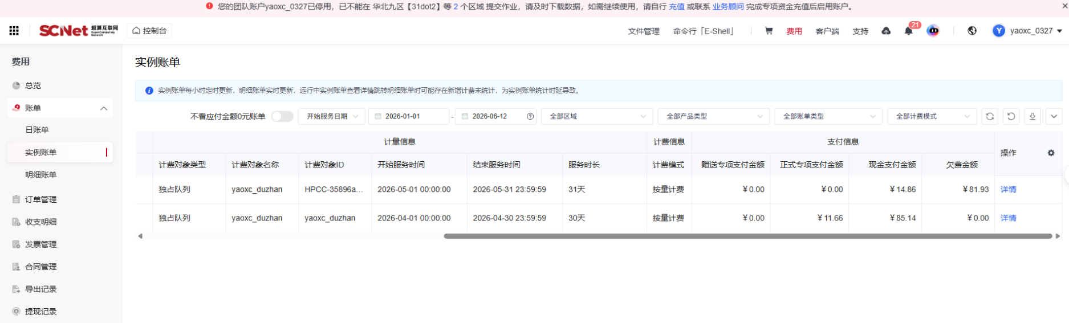Select 费用 in top navigation
This screenshot has width=1069, height=323.
[794, 31]
